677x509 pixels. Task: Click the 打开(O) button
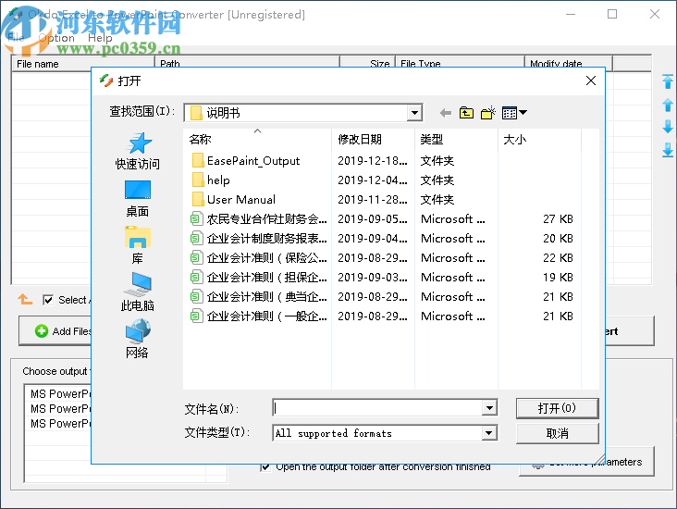pyautogui.click(x=557, y=408)
